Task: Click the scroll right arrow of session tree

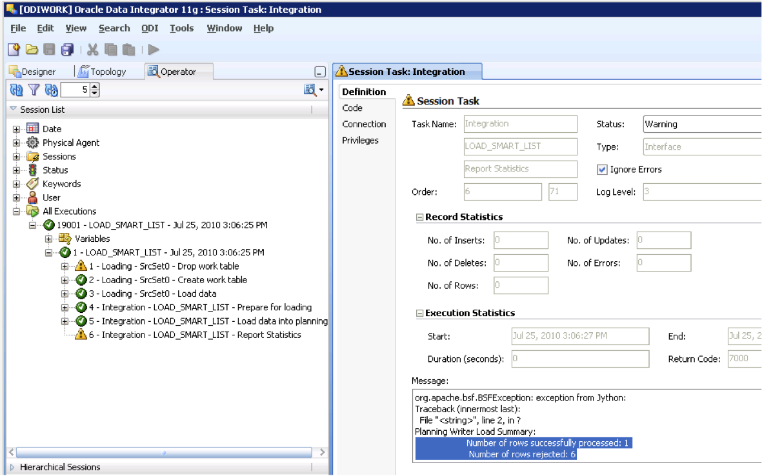Action: [322, 452]
